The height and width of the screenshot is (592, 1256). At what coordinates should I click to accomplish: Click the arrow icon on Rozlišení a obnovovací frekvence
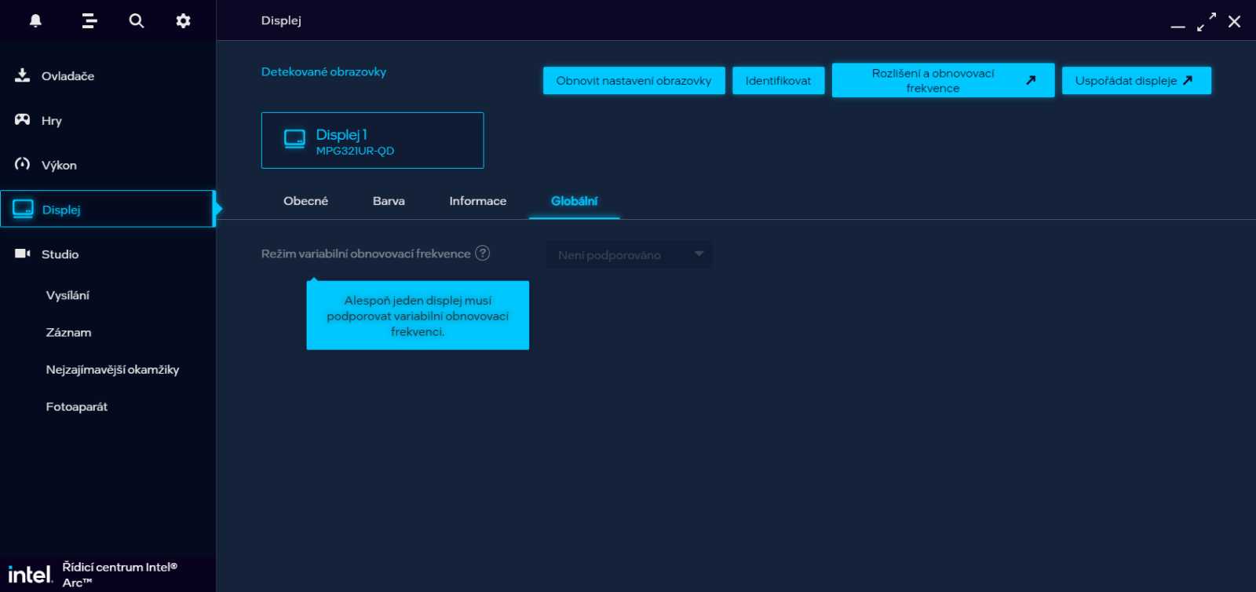point(1031,80)
